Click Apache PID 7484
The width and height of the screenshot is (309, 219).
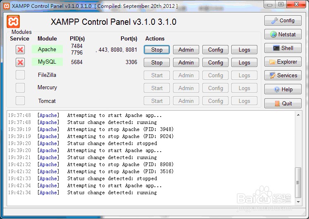pyautogui.click(x=77, y=46)
